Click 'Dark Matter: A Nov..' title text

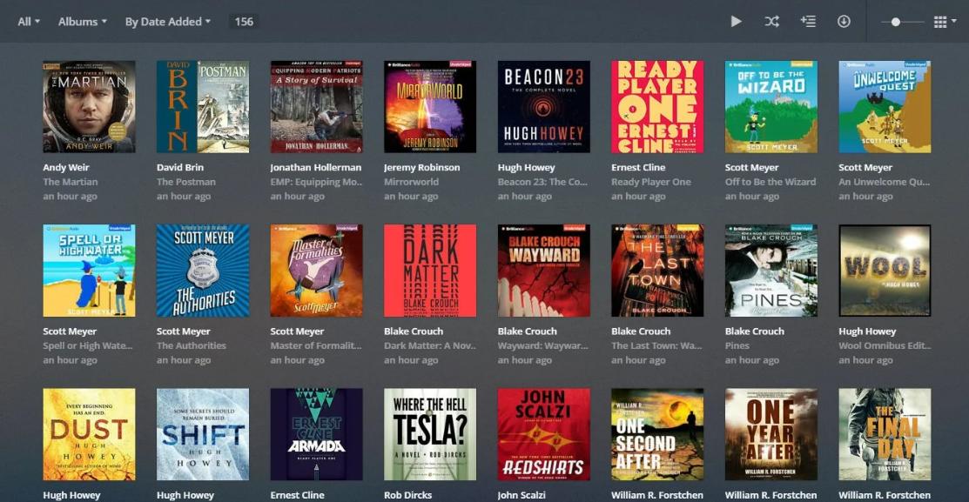point(430,345)
